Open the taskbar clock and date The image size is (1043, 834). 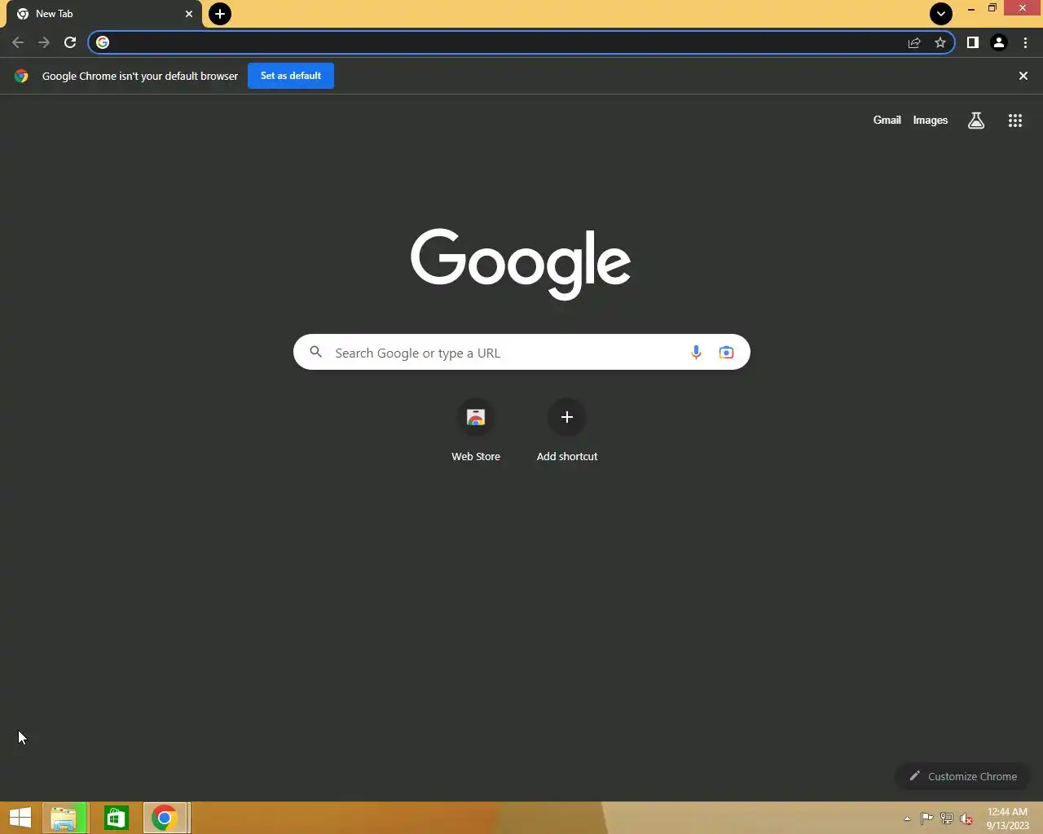coord(1008,819)
